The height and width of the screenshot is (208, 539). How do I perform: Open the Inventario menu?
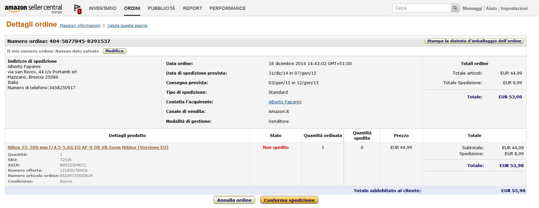click(x=102, y=8)
